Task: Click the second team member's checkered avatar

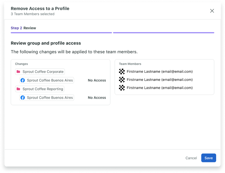Action: pos(122,80)
